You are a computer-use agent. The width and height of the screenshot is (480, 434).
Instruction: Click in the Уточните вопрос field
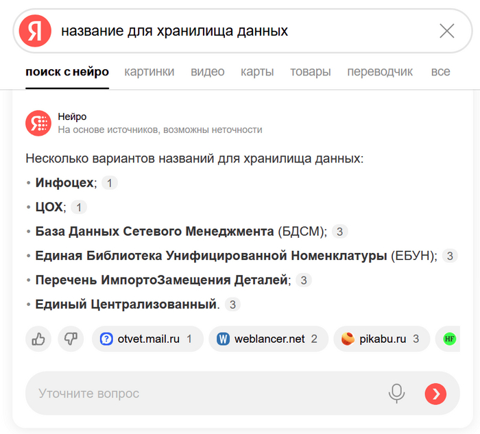(206, 393)
